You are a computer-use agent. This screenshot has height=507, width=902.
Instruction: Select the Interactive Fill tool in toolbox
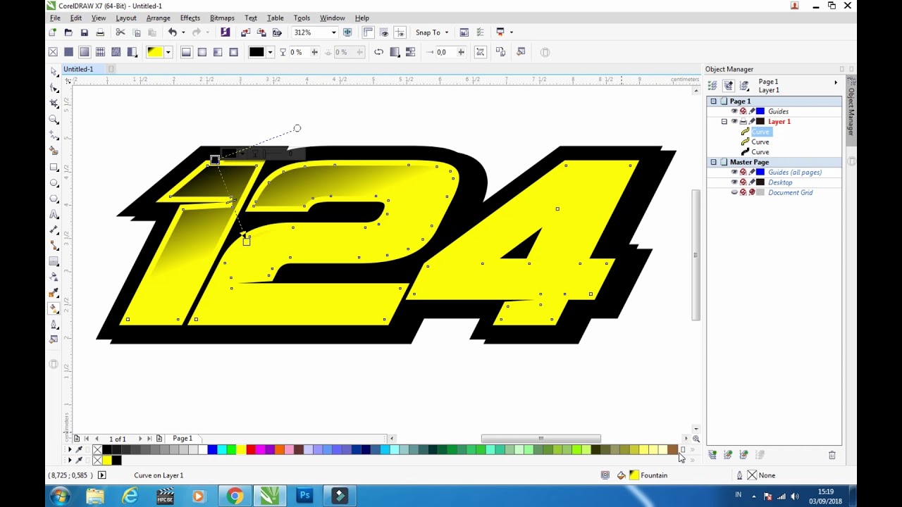coord(54,308)
